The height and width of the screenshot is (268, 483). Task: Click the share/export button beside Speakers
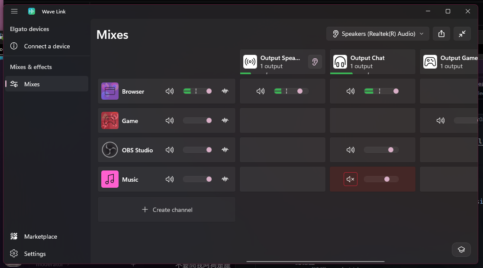tap(441, 34)
